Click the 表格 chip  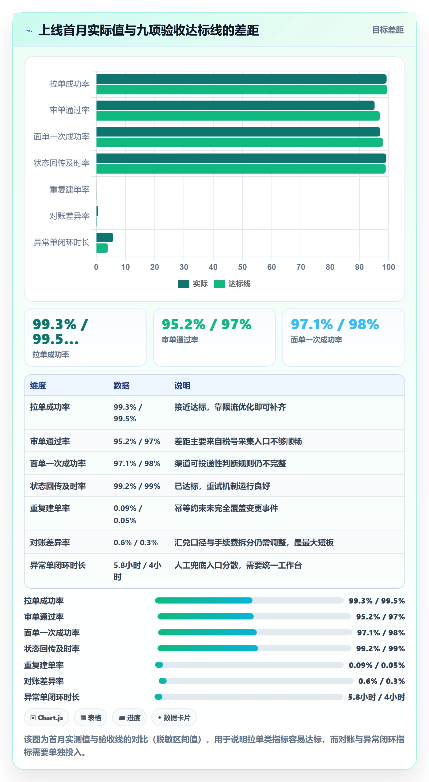pos(91,718)
